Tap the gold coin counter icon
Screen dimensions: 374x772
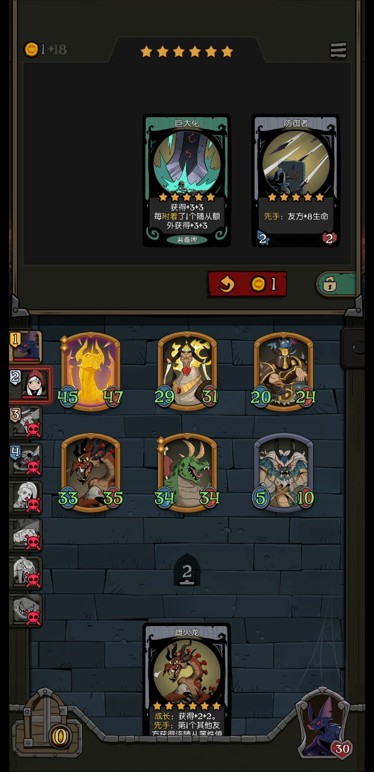[31, 49]
